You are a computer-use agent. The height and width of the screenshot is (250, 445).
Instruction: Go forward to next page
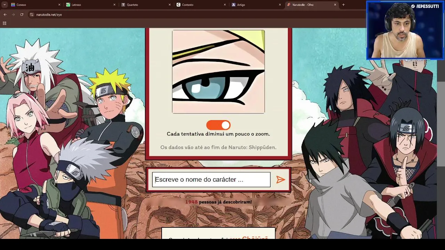click(13, 15)
